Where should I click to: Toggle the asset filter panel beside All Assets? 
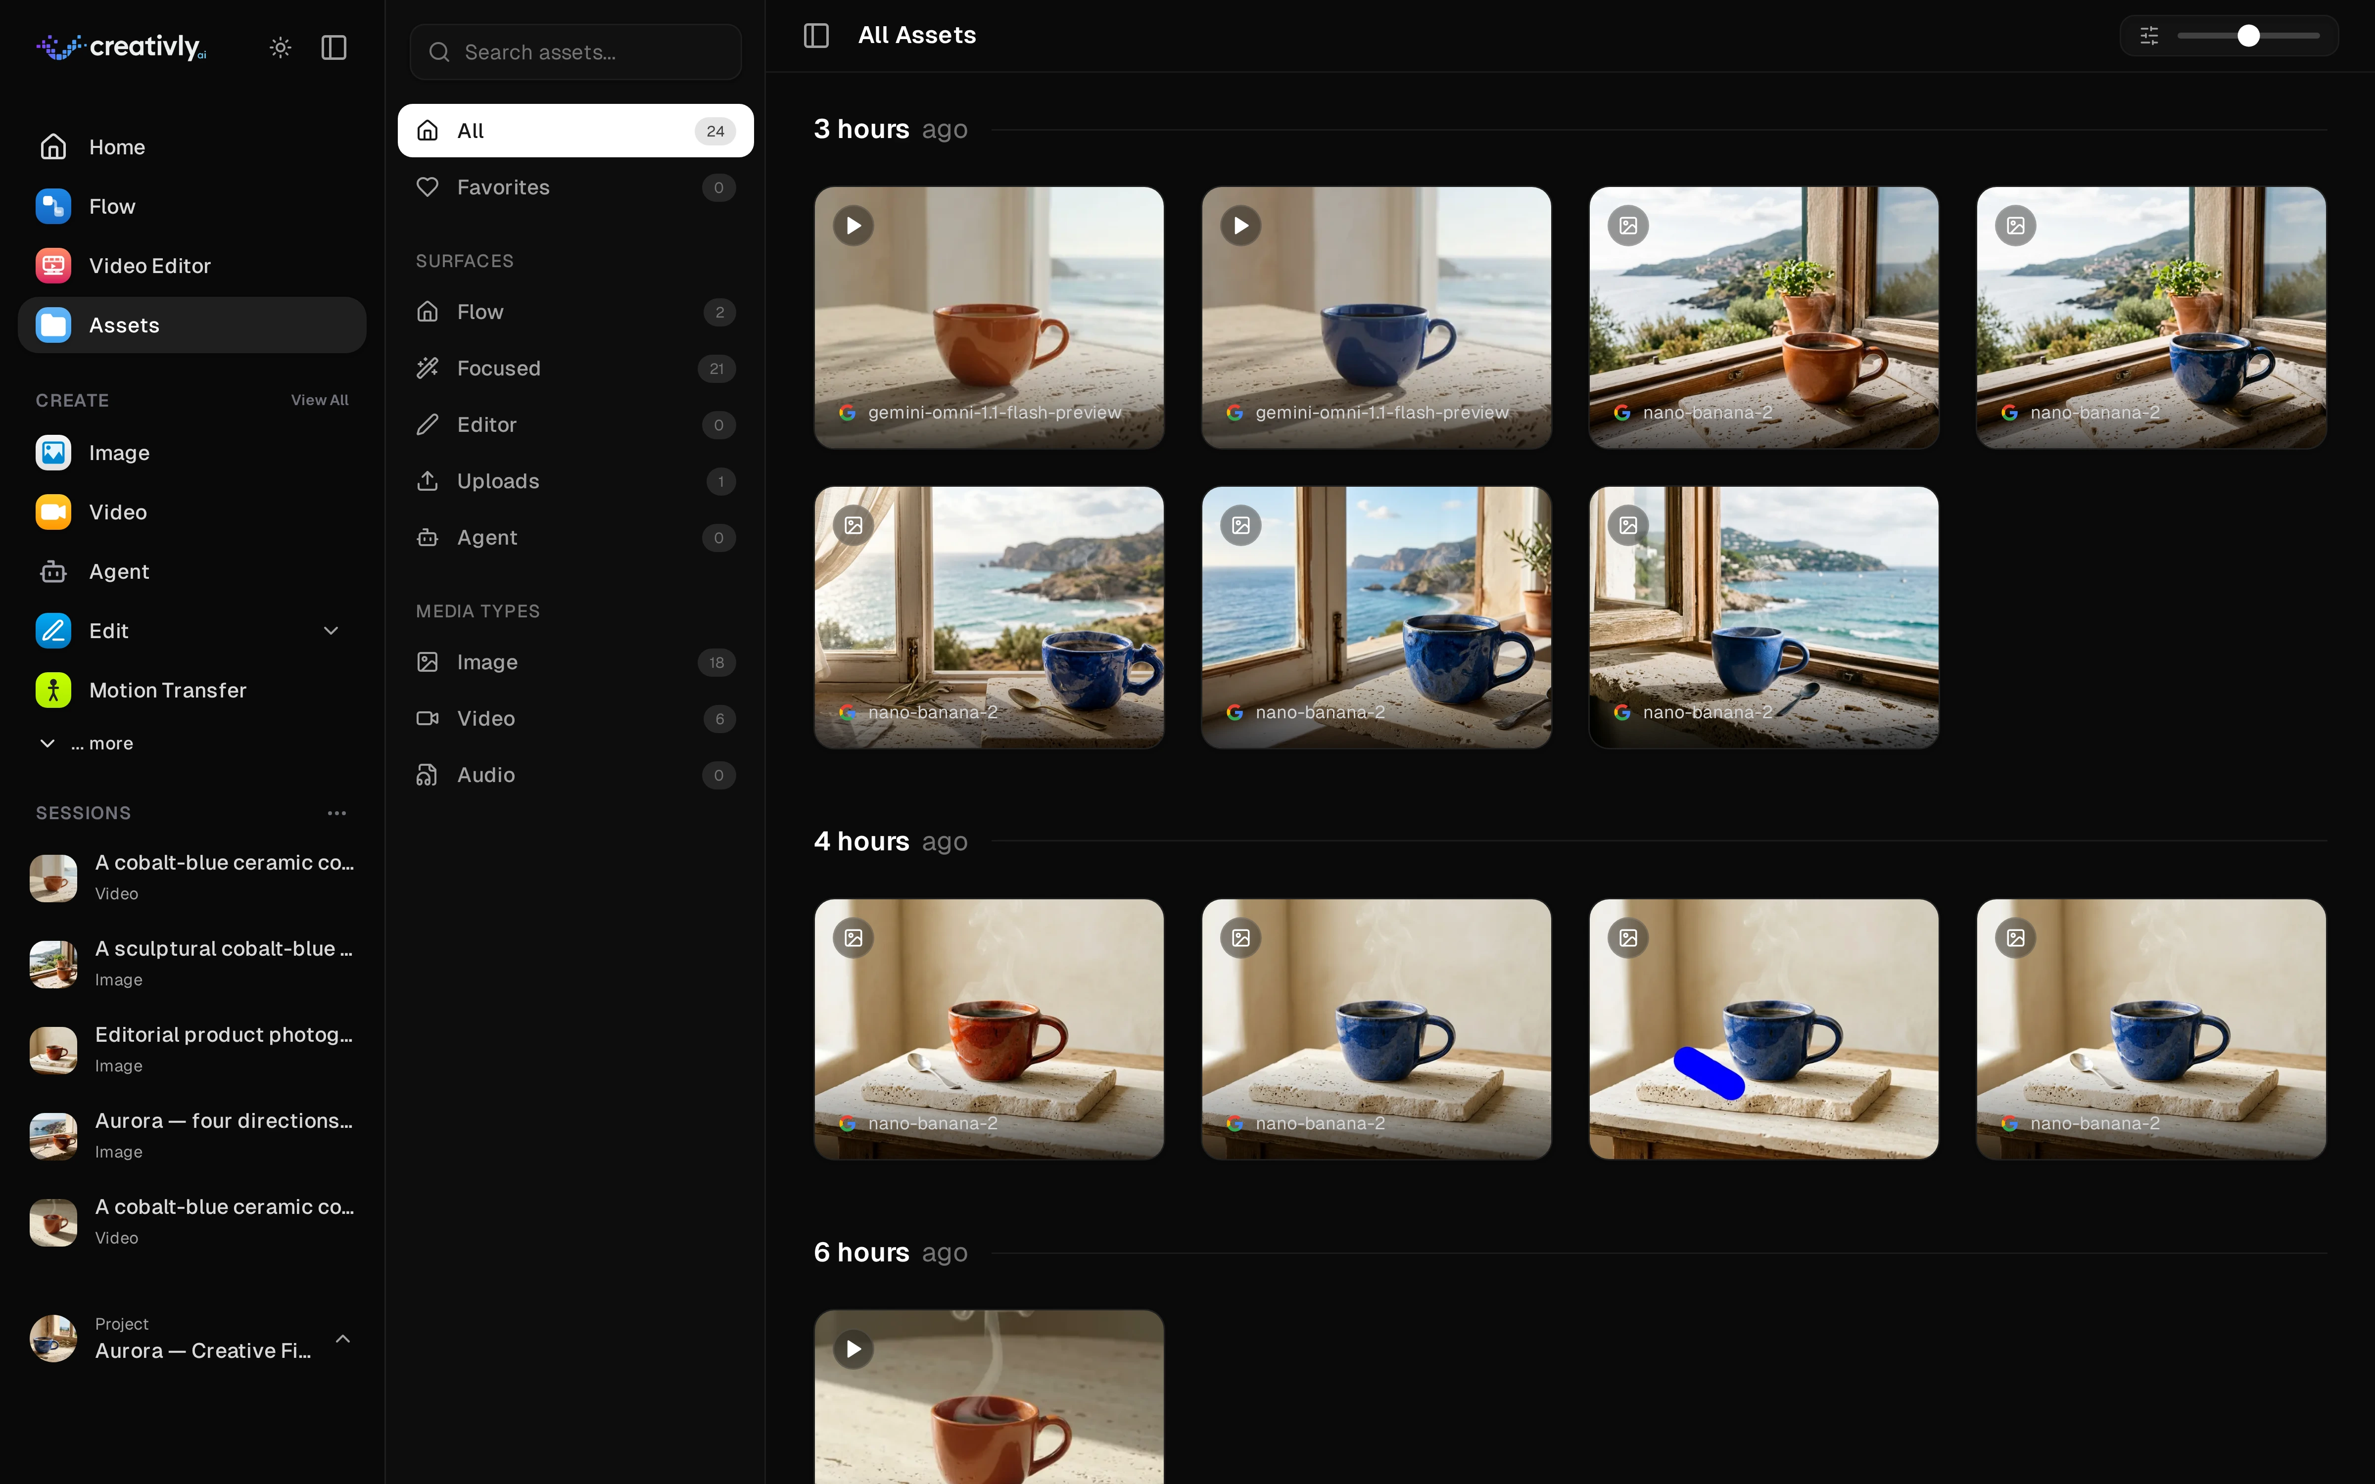click(x=816, y=35)
